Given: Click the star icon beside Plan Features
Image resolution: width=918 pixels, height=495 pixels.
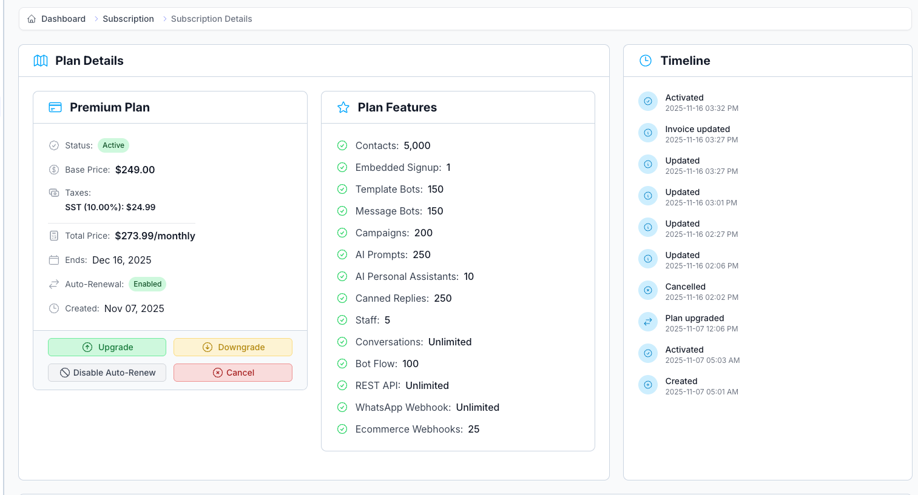Looking at the screenshot, I should point(343,107).
